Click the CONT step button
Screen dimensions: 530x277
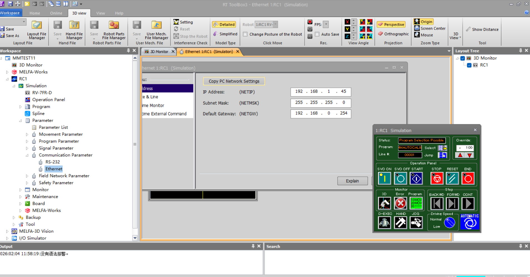pyautogui.click(x=468, y=204)
